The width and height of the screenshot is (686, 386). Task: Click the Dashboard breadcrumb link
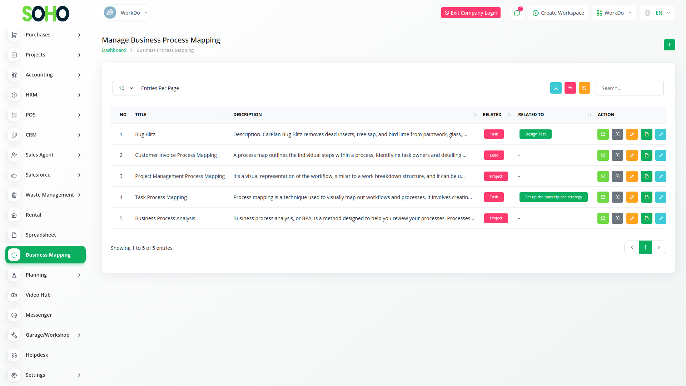pos(114,50)
